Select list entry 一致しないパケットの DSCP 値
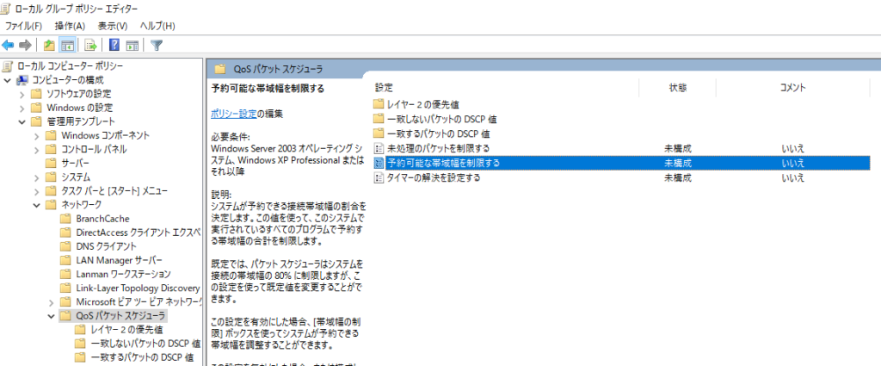This screenshot has height=366, width=881. point(441,119)
